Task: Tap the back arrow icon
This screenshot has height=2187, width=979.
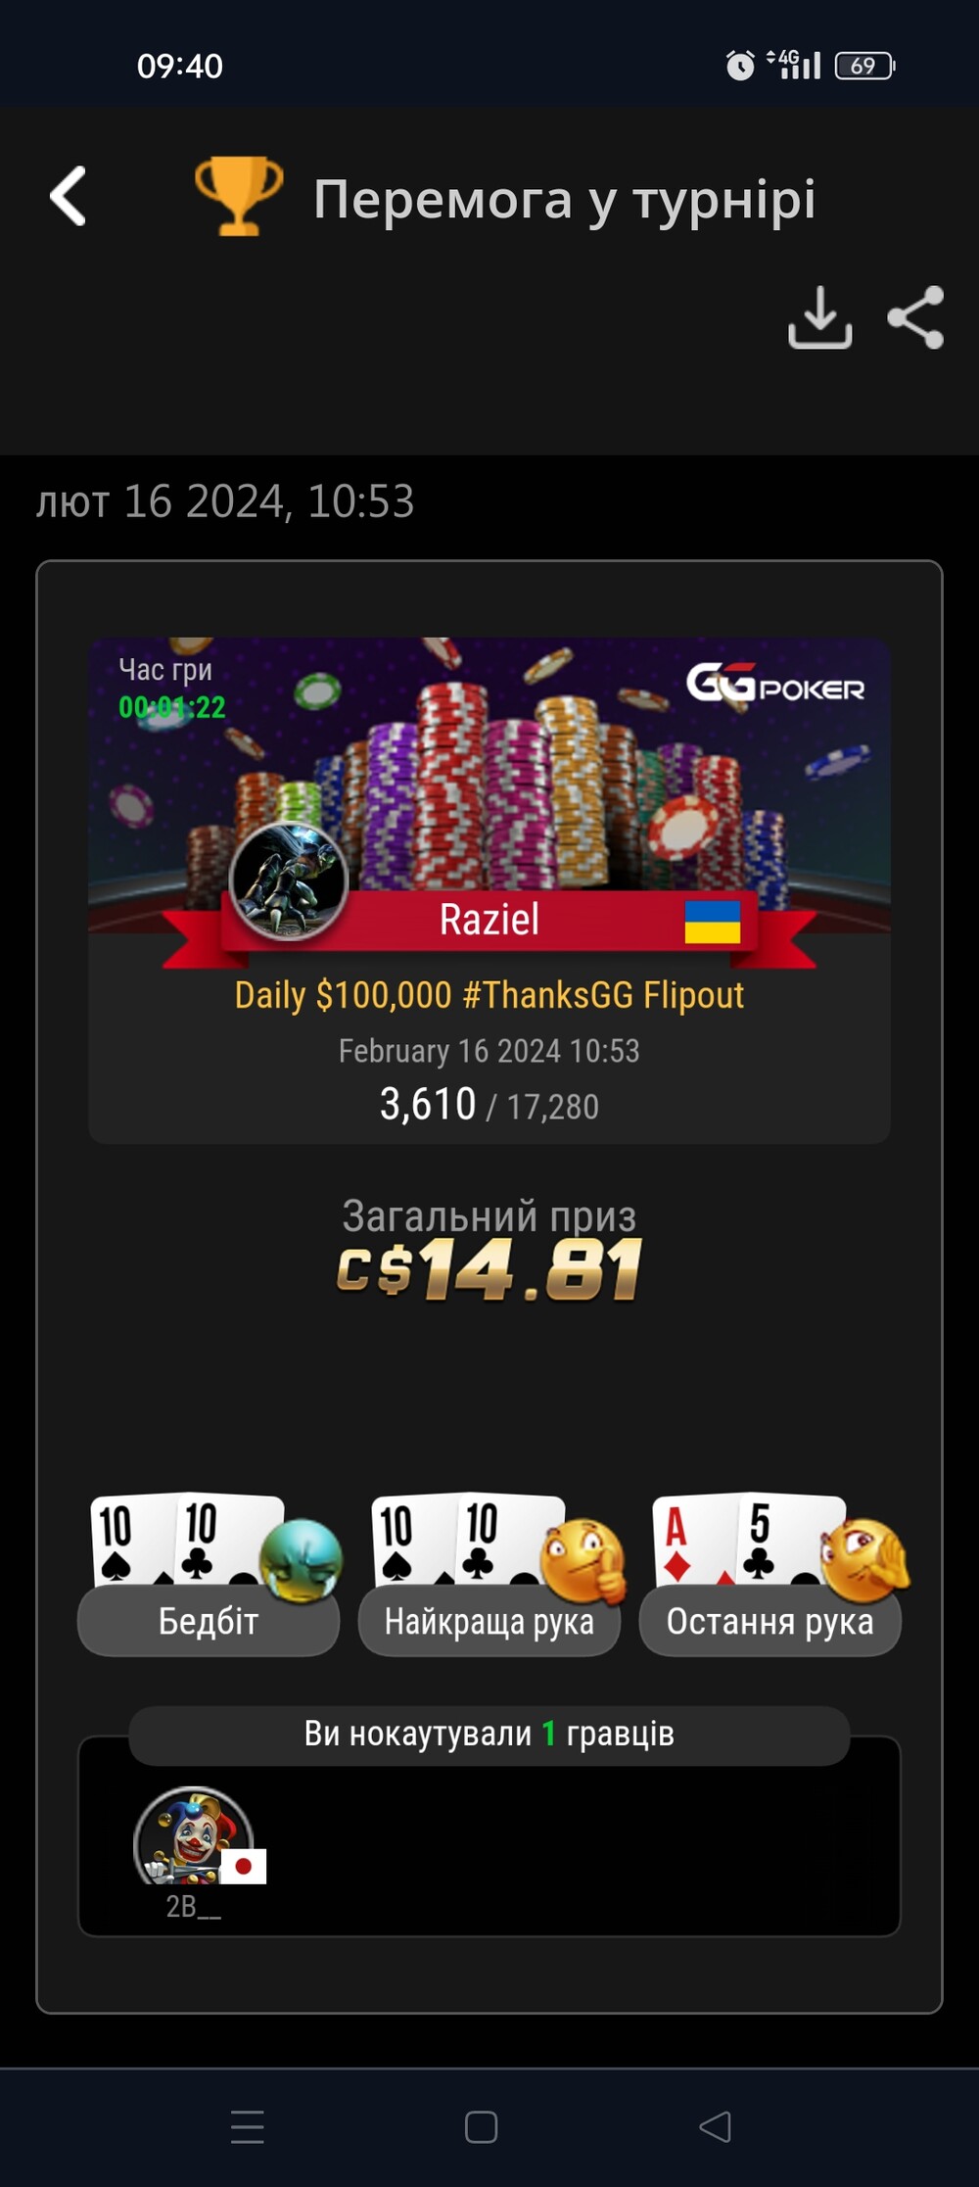Action: point(68,196)
